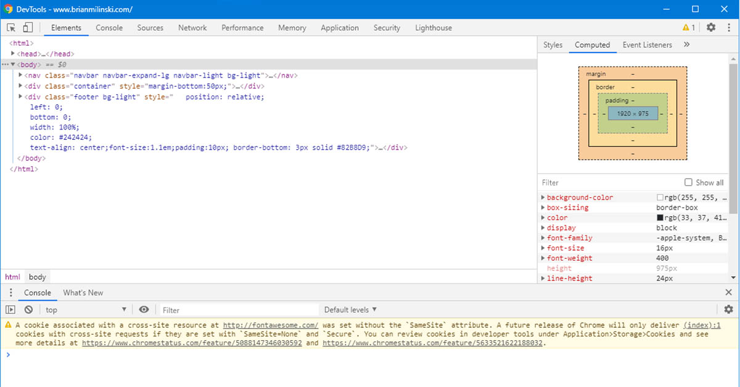Activate the inspect element picker icon

click(11, 28)
